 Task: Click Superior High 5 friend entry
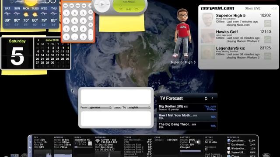tap(236, 20)
